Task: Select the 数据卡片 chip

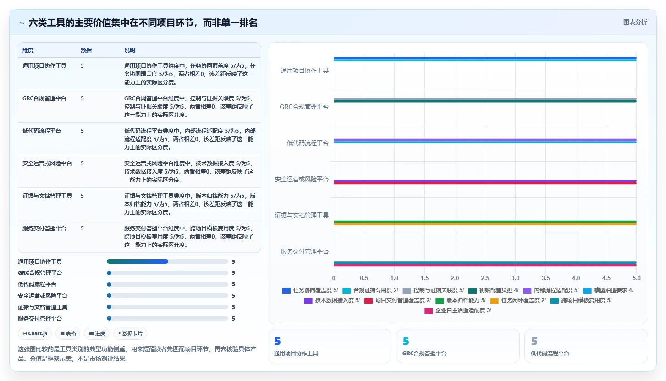Action: pyautogui.click(x=130, y=333)
